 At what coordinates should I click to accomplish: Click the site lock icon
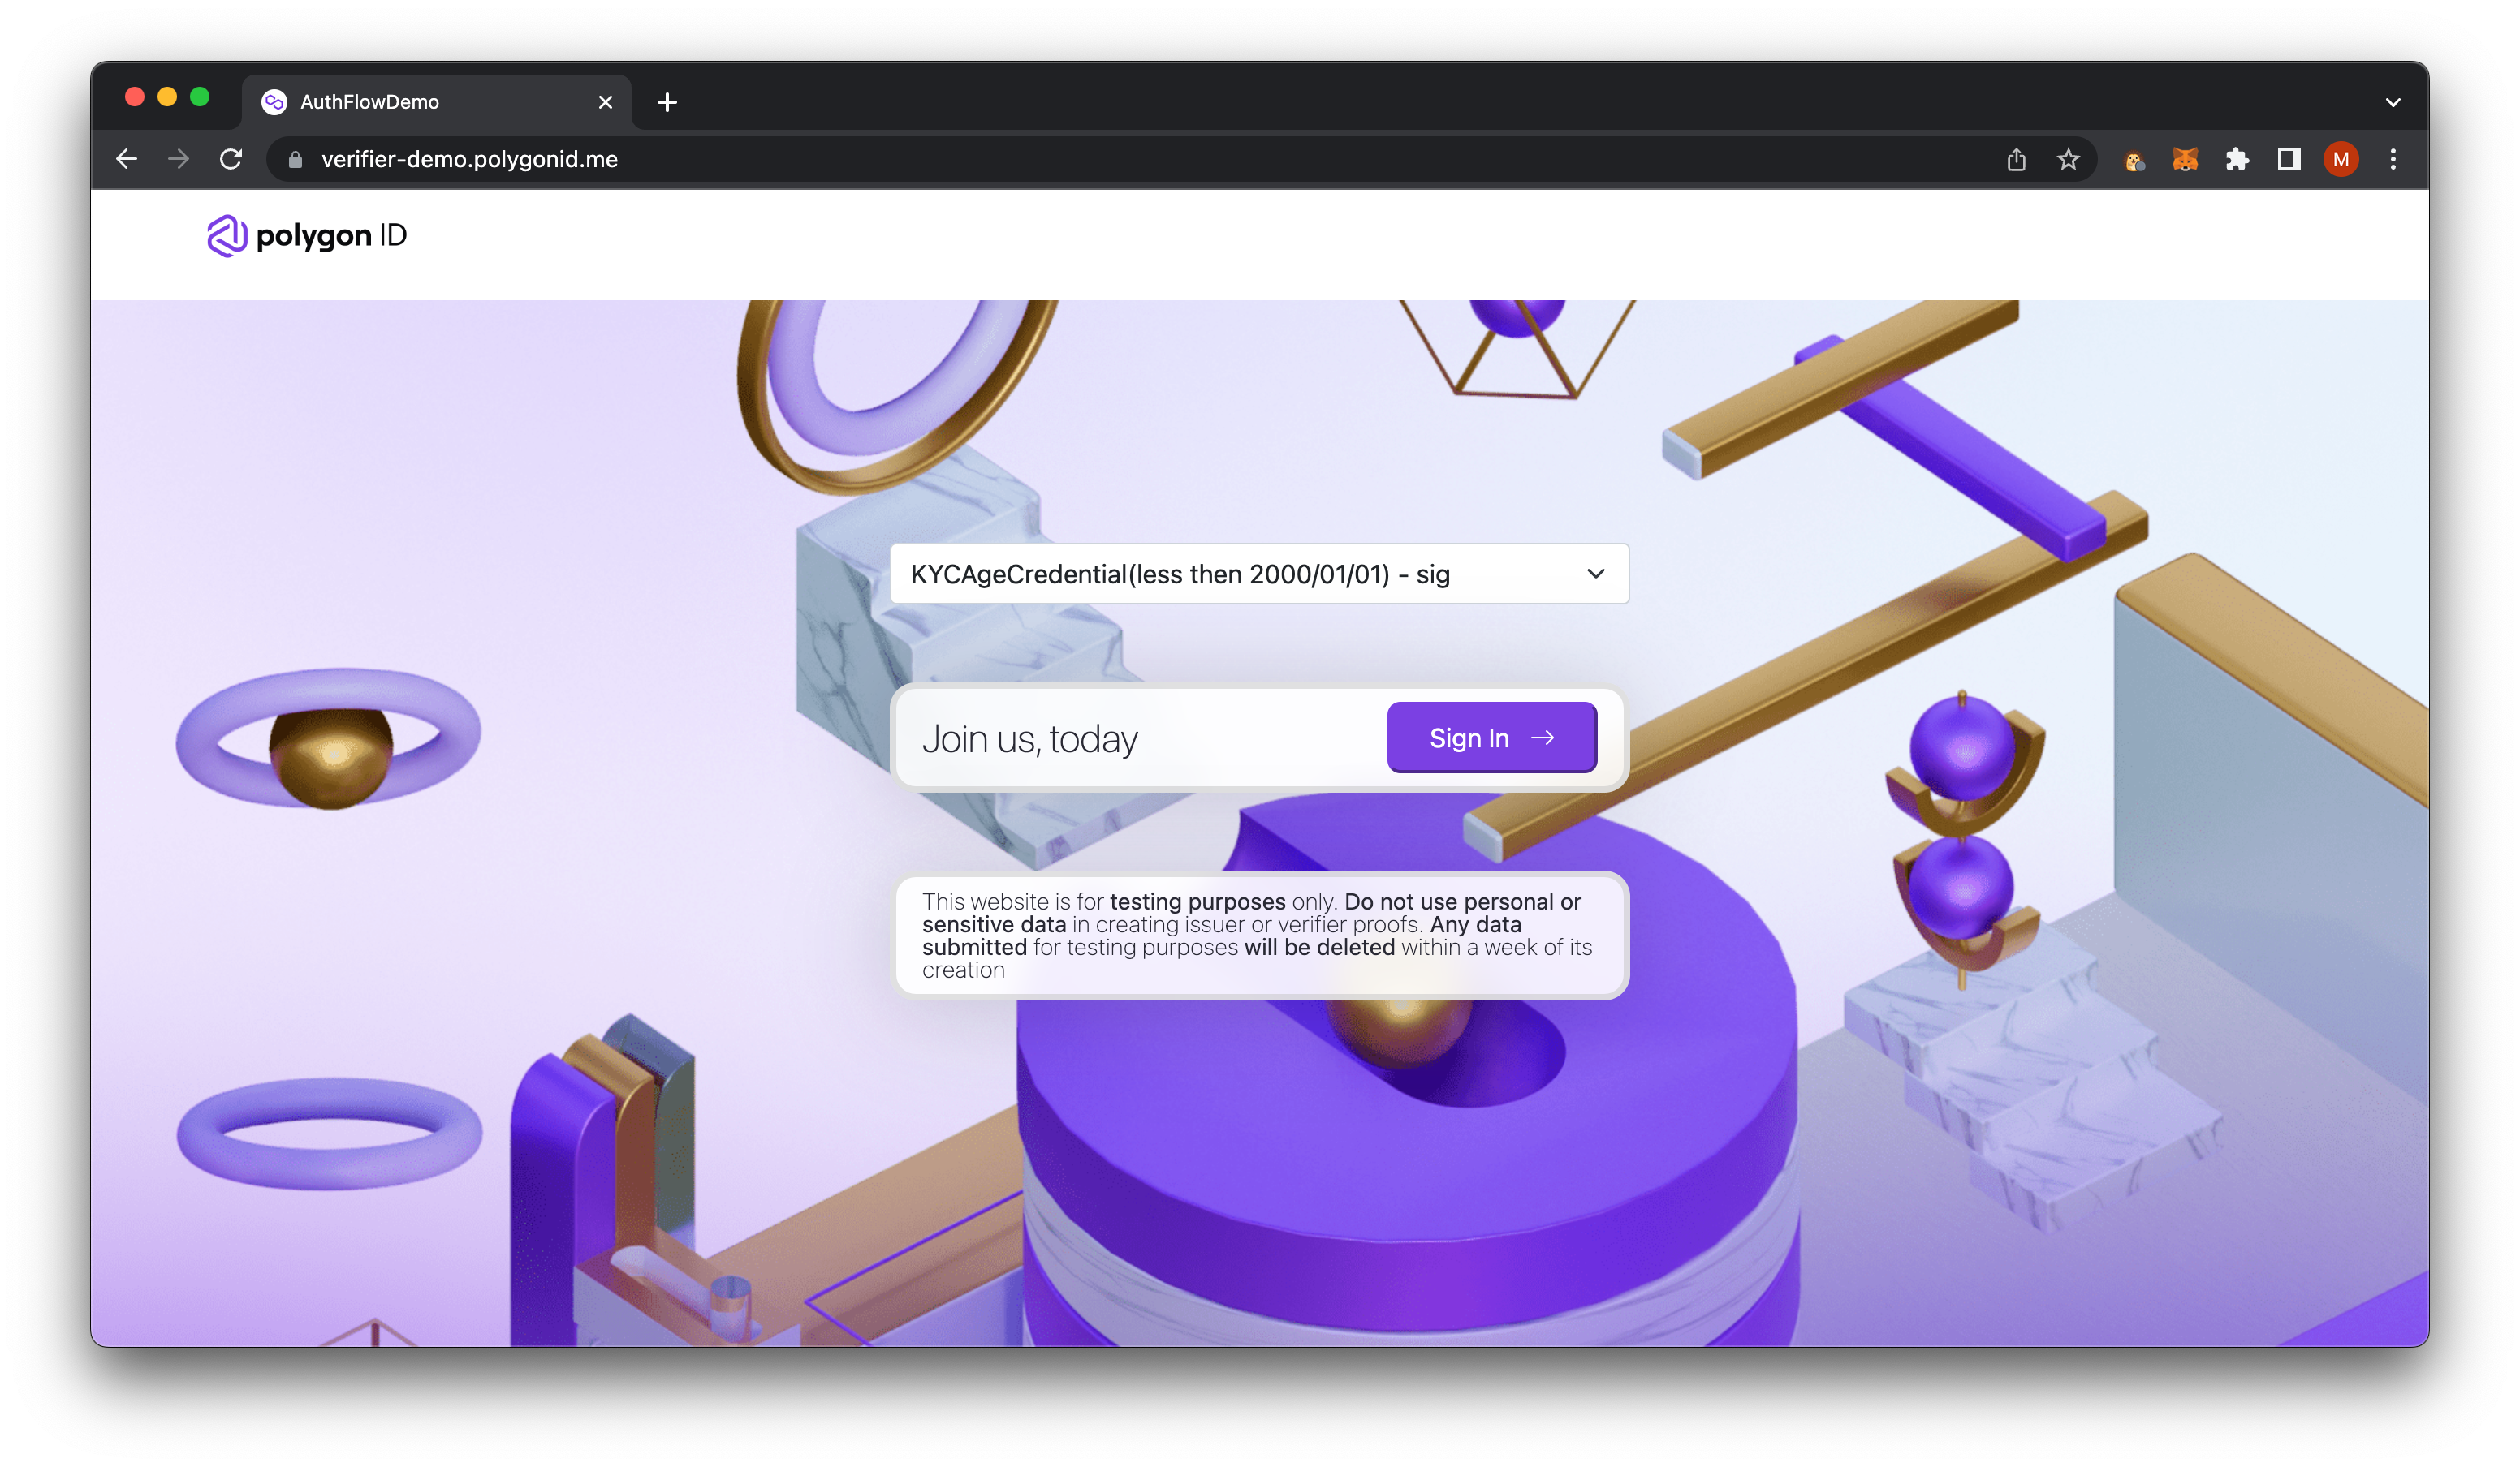(295, 160)
